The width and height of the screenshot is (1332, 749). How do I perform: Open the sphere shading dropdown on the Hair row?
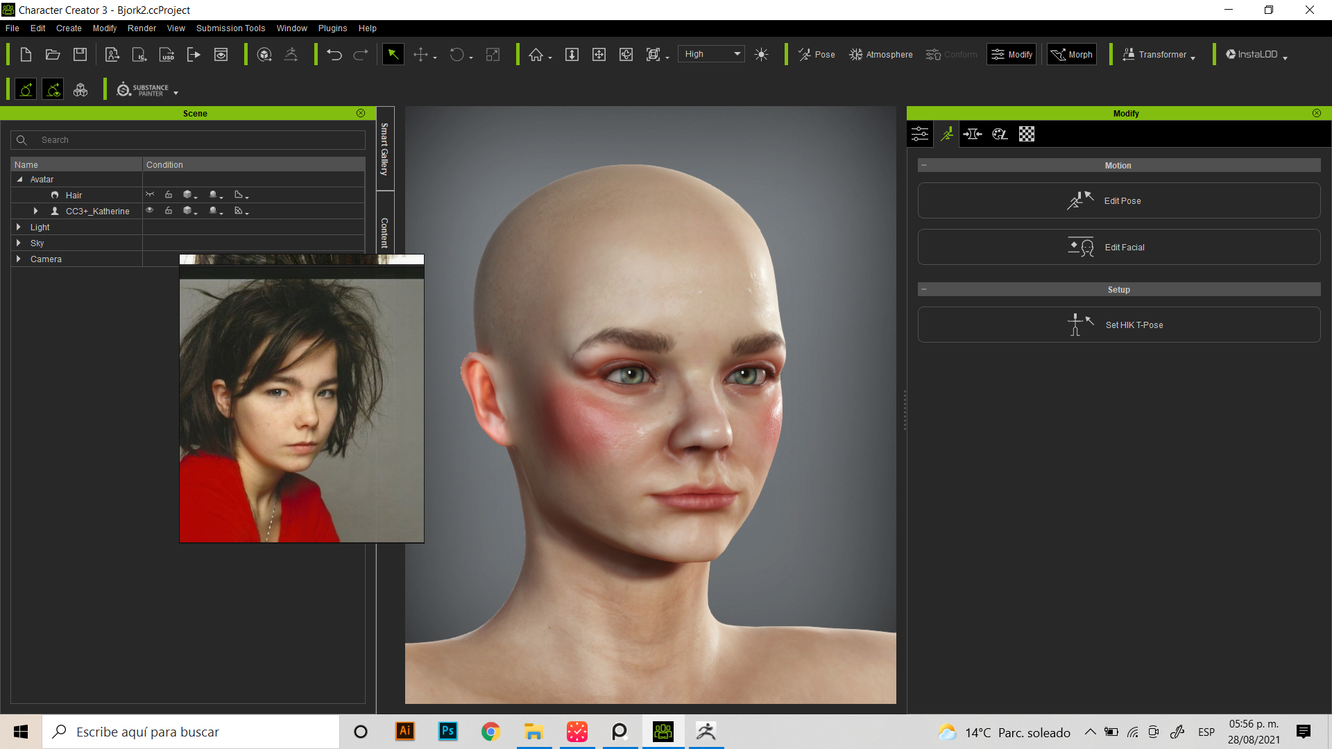[x=216, y=195]
